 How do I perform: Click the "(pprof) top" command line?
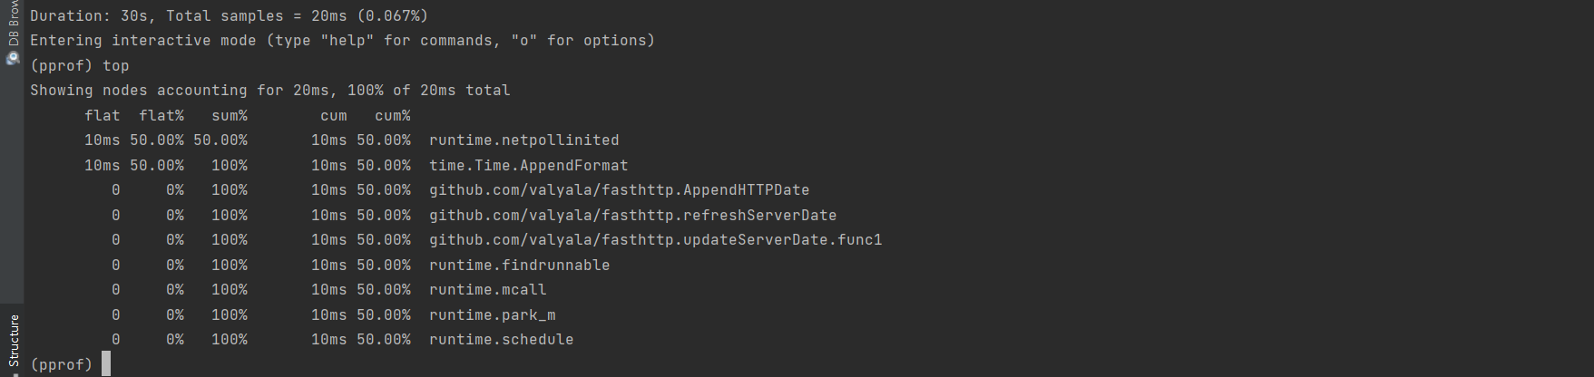click(80, 66)
